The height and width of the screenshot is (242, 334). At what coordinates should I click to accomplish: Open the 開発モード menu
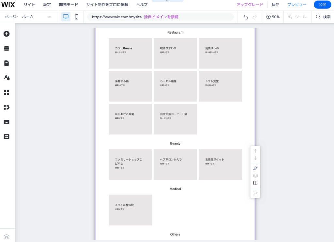click(x=68, y=5)
